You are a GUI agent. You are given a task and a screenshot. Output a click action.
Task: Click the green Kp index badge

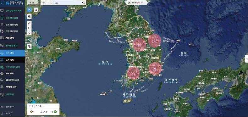tap(55, 112)
